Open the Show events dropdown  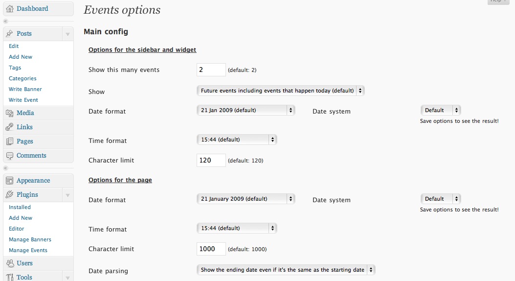pos(280,91)
